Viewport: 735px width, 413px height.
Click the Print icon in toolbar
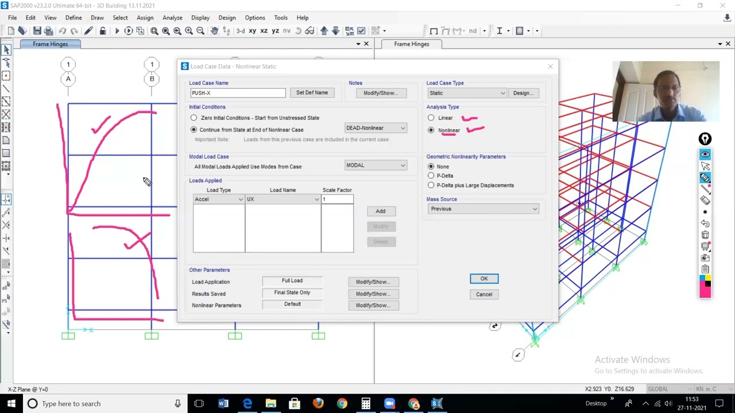click(x=49, y=31)
